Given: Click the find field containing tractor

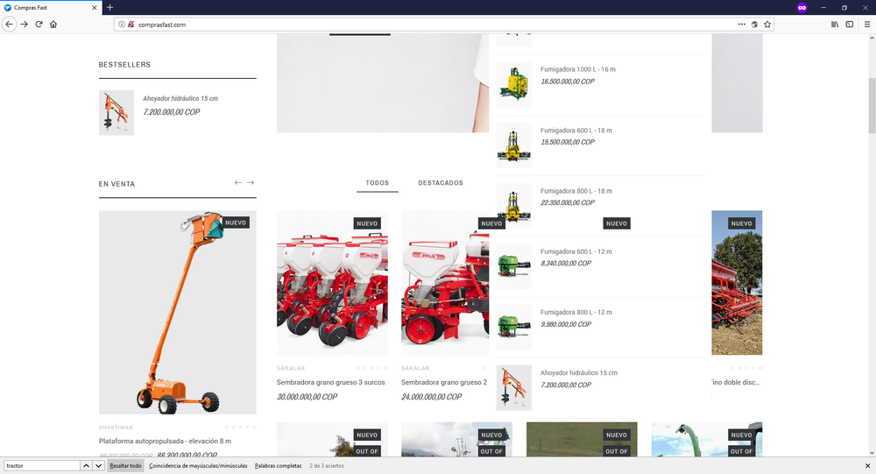Looking at the screenshot, I should [42, 465].
